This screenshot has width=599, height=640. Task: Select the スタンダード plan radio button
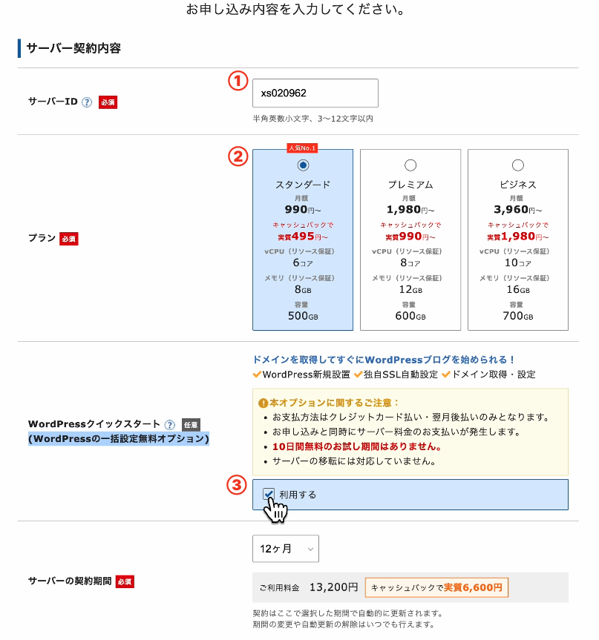[303, 165]
